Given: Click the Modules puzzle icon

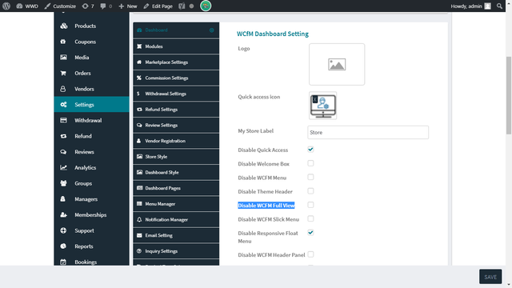Looking at the screenshot, I should [x=139, y=46].
